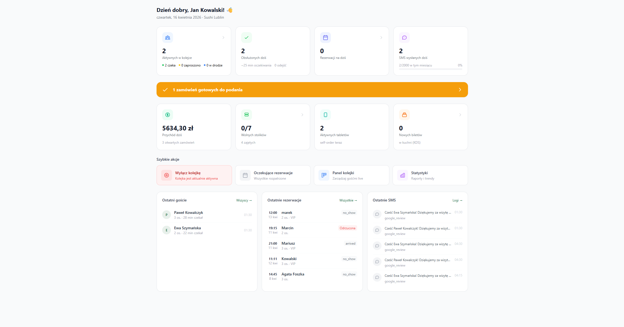Click the tablet icon on 'Aktywnych tabletów' card
Screen dimensions: 624x327
tap(325, 115)
